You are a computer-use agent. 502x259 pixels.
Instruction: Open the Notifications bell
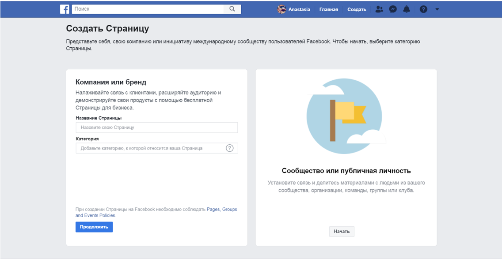click(407, 9)
